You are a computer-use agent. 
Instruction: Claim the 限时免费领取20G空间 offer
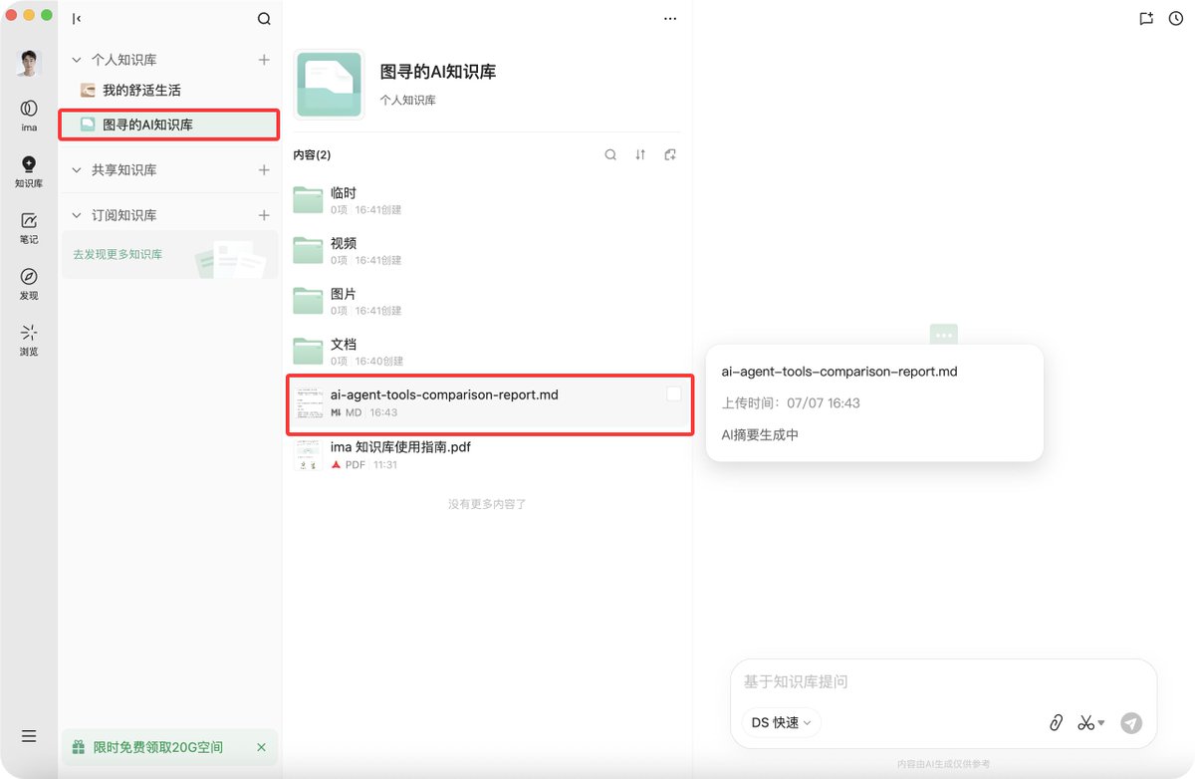(x=158, y=747)
